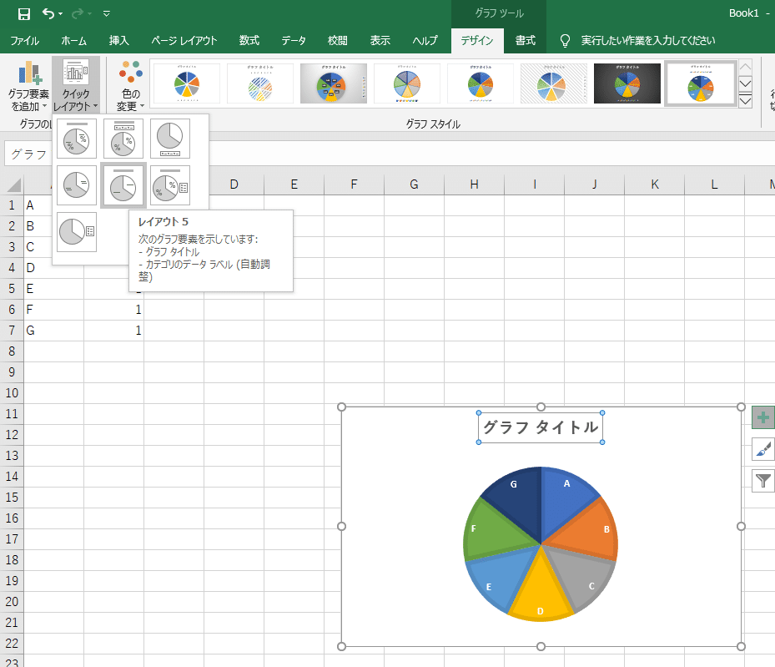The image size is (775, 667).
Task: Select row 15 header
Action: click(x=12, y=498)
